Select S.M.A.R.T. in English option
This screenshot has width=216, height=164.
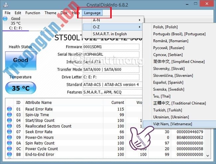[112, 34]
